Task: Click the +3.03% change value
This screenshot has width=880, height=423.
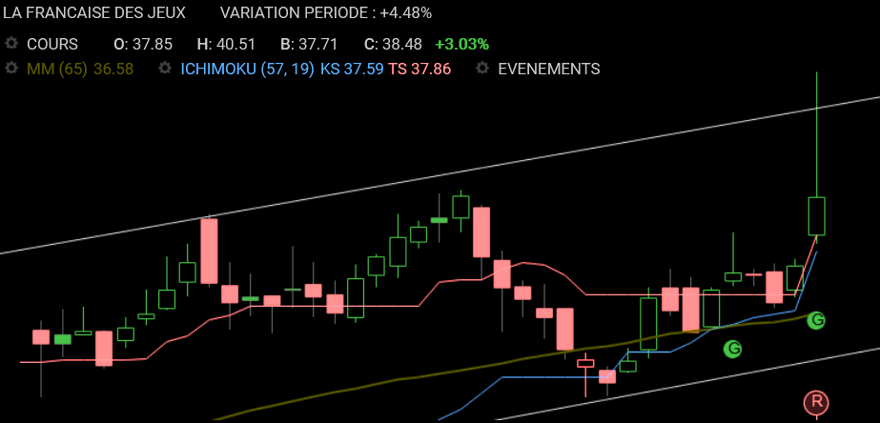Action: pos(461,44)
